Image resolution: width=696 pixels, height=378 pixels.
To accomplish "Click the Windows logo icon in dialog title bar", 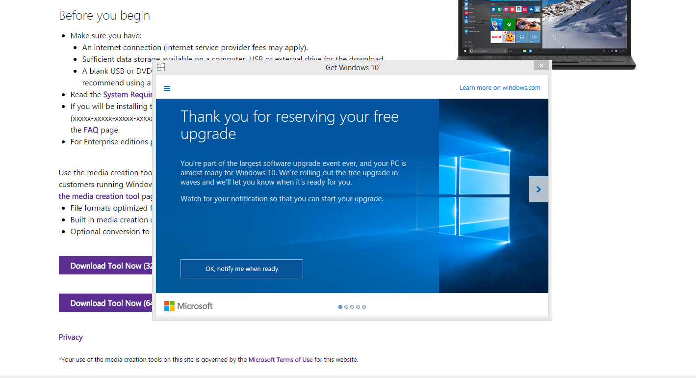I will 161,67.
